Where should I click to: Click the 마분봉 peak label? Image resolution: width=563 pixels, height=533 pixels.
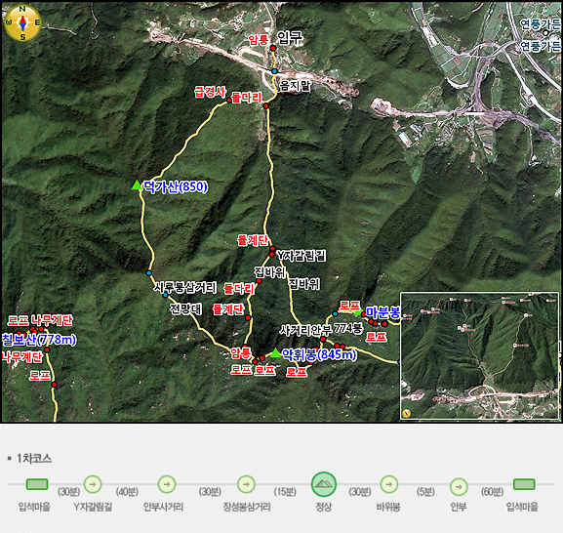[382, 312]
